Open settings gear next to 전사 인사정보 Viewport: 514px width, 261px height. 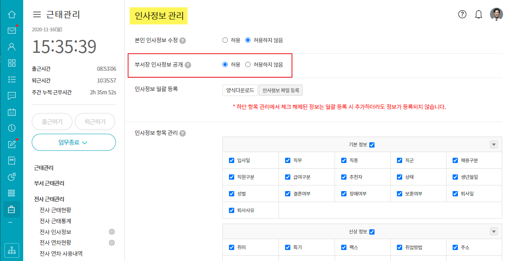pyautogui.click(x=112, y=232)
